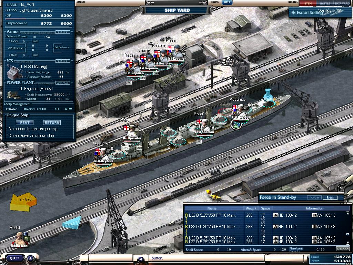Toggle the Force view in Stand-by panel

pyautogui.click(x=314, y=198)
